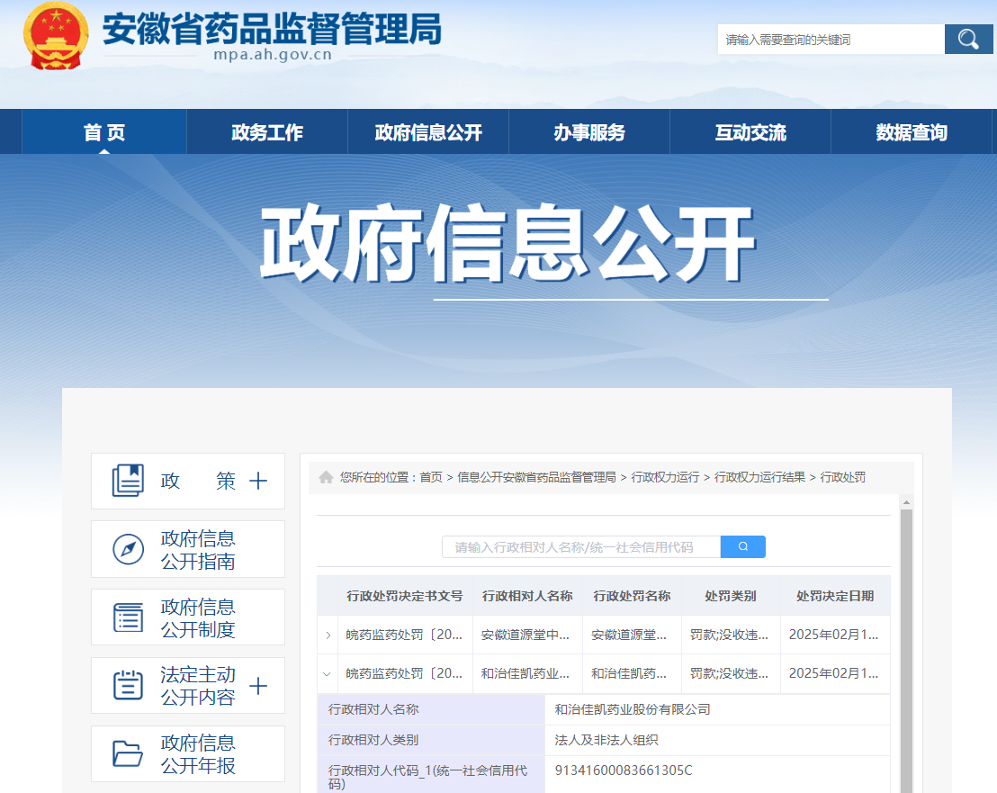Image resolution: width=997 pixels, height=793 pixels.
Task: Click the calendar icon for statutory disclosure
Action: pos(128,686)
